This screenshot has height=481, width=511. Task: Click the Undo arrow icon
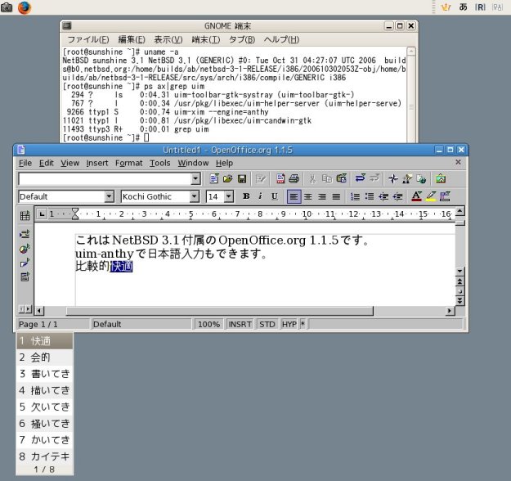(360, 178)
